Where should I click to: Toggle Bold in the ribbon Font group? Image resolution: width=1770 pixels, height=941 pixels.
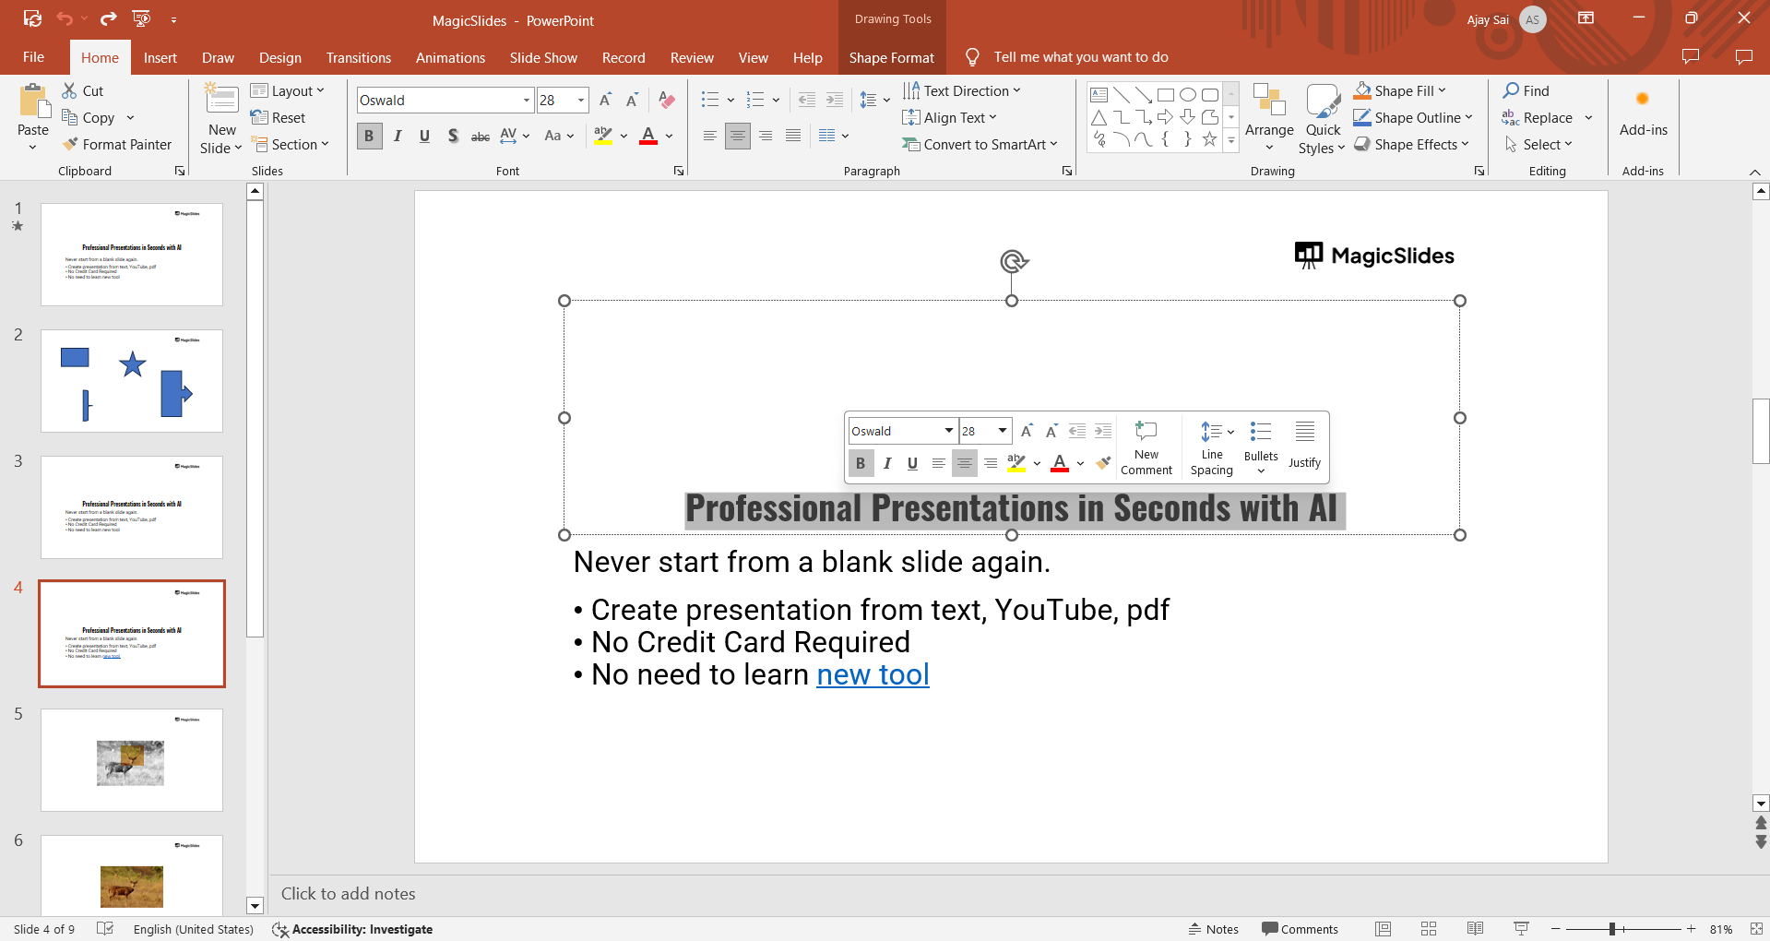pos(369,136)
